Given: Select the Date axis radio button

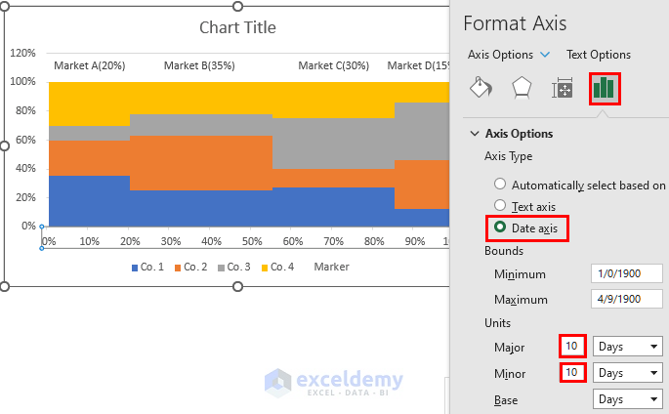Looking at the screenshot, I should click(x=500, y=228).
